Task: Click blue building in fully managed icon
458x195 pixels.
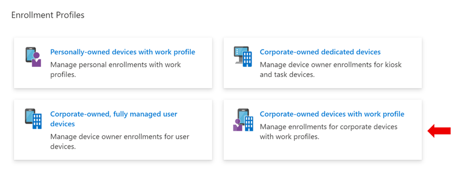Action: 37,121
